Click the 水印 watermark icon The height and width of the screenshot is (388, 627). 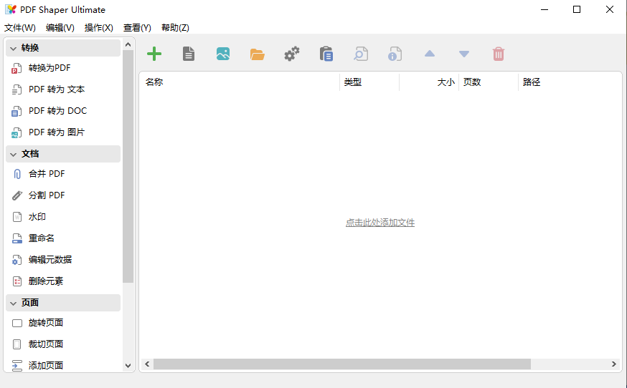click(x=16, y=217)
